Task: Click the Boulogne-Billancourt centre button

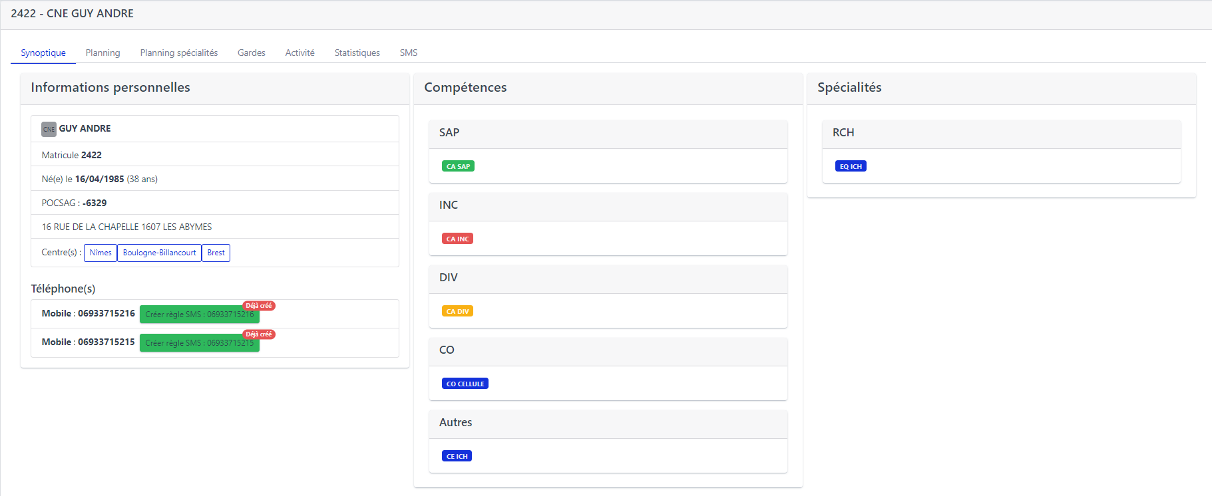Action: [159, 253]
